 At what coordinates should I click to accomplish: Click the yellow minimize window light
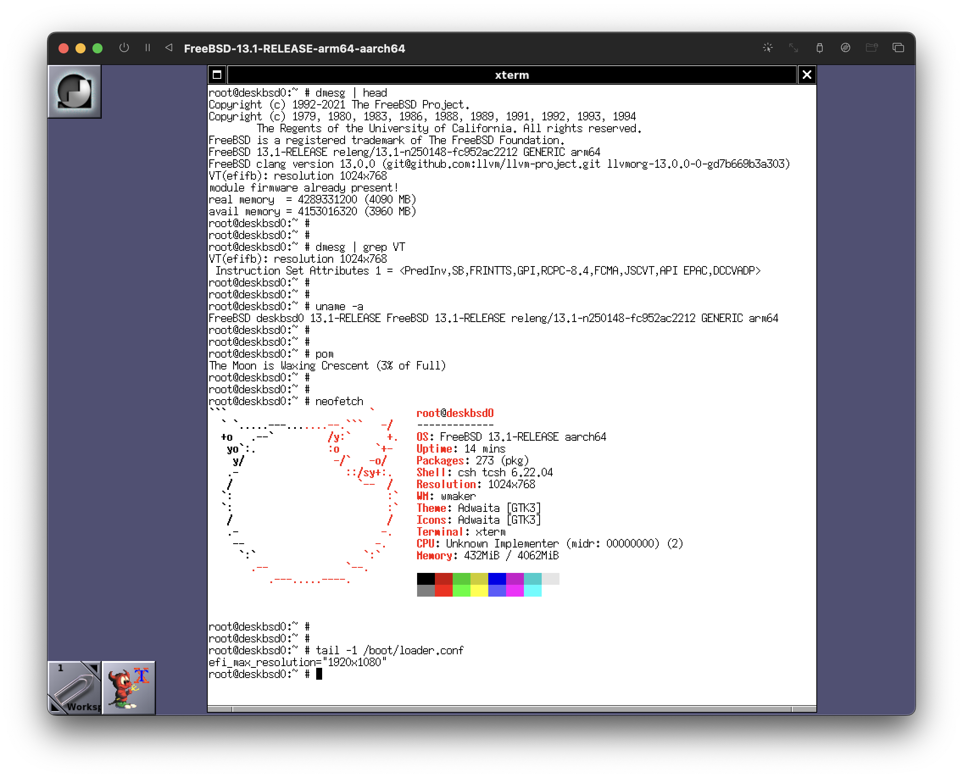81,48
